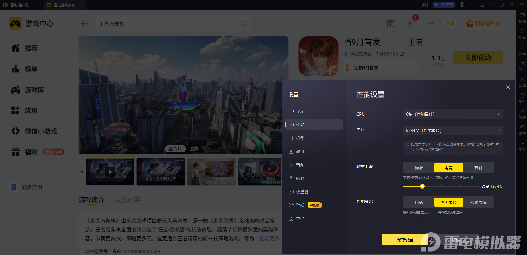Open the three-dot more options in game center
This screenshot has width=527, height=255.
(430, 23)
